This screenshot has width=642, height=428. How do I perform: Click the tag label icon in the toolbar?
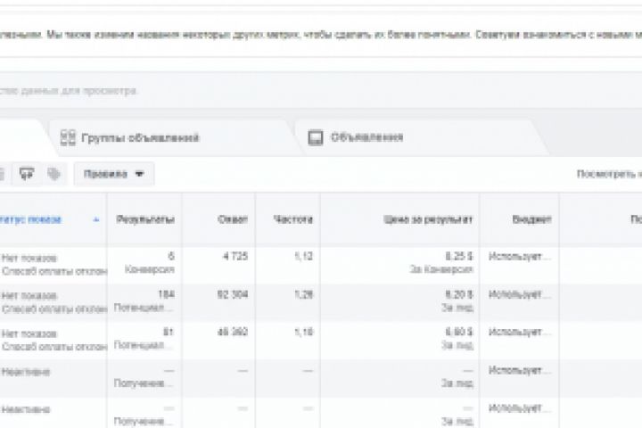point(54,174)
